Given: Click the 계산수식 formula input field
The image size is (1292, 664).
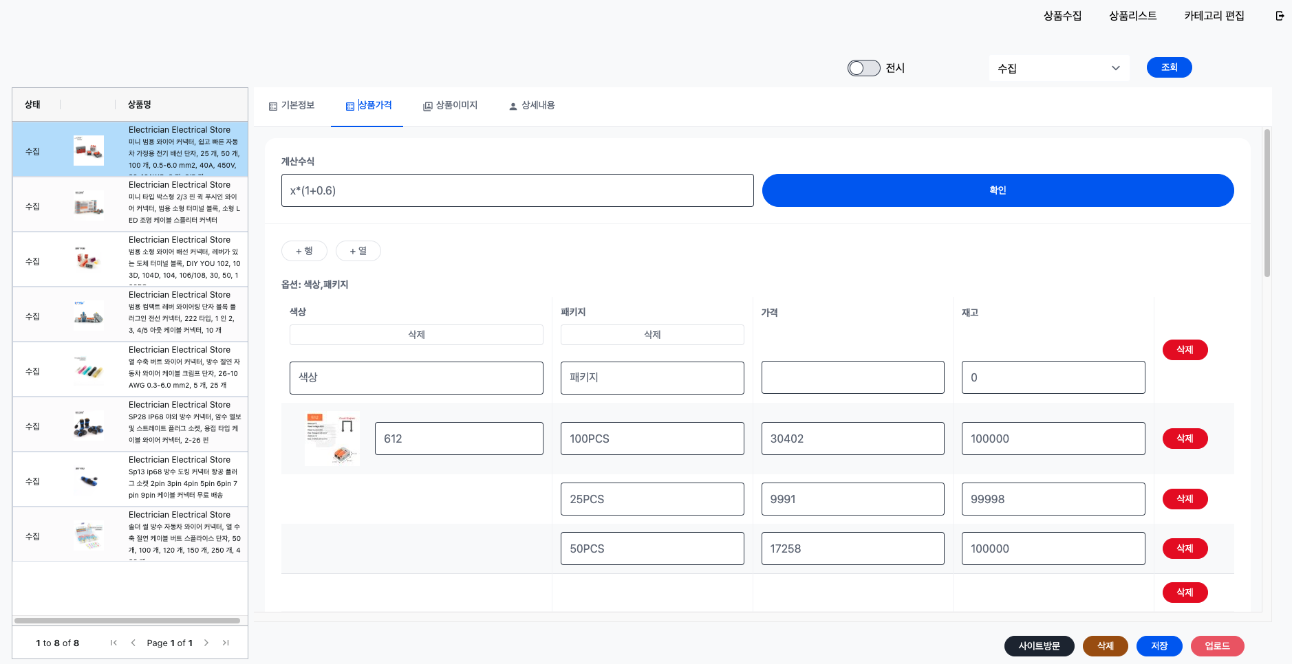Looking at the screenshot, I should tap(517, 190).
